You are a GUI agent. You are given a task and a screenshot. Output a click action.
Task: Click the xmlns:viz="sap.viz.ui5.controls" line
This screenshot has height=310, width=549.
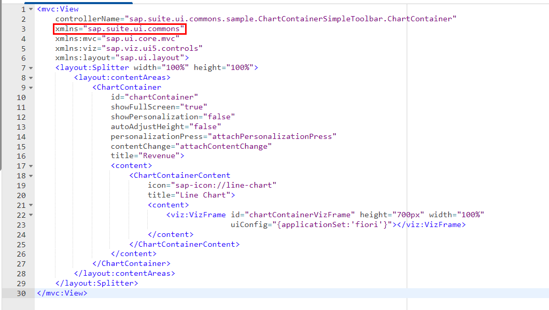(129, 48)
